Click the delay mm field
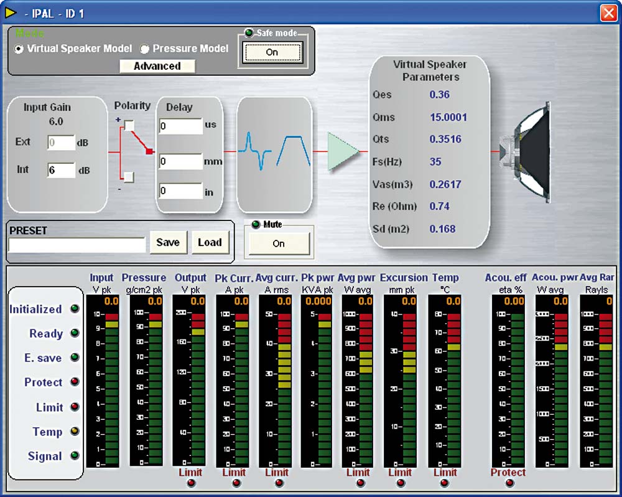 point(181,161)
